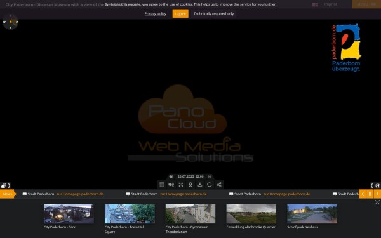381x238 pixels.
Task: Open the archive calendar icon in the control bar
Action: [x=161, y=185]
